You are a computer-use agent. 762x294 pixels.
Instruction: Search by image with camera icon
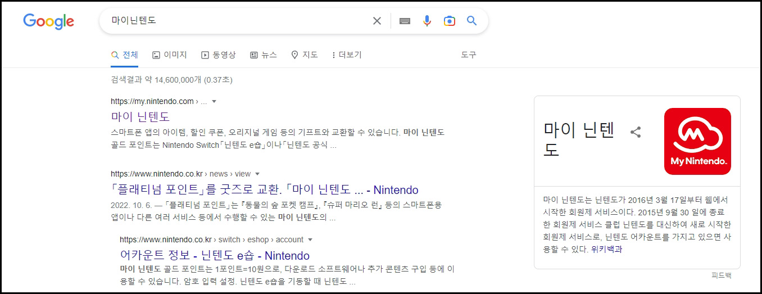(449, 21)
